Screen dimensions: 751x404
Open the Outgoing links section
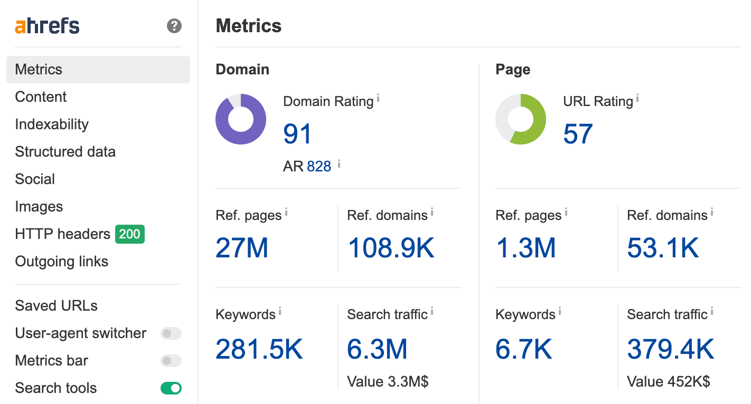61,262
